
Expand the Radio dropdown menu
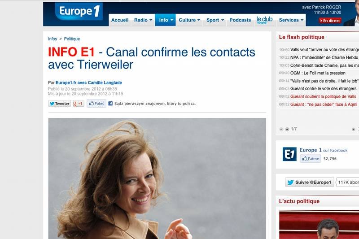coord(143,20)
